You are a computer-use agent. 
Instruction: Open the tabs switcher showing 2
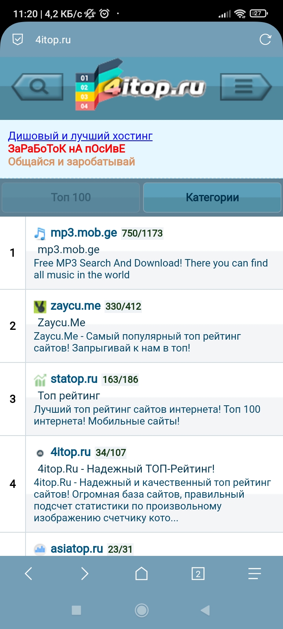coord(198,574)
